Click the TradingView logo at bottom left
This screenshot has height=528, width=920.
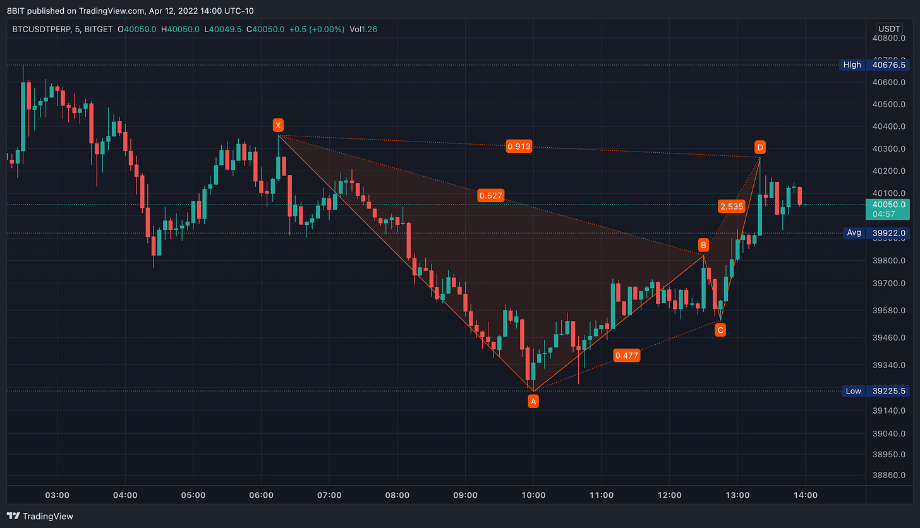40,516
